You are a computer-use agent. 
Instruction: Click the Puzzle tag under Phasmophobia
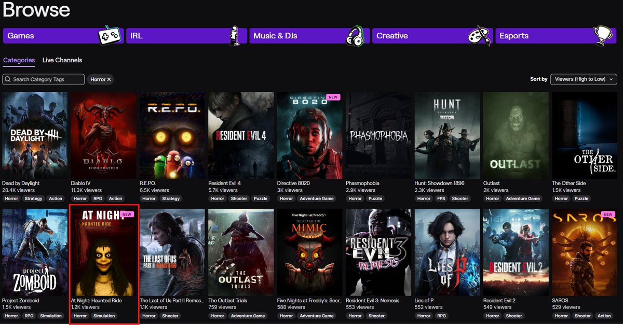coord(375,199)
